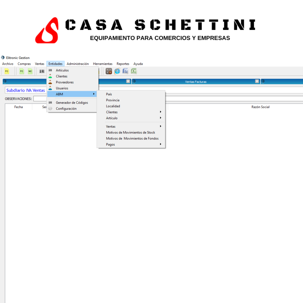Screen dimensions: 303x303
Task: Click the green NC toolbar icon
Action: pyautogui.click(x=30, y=71)
